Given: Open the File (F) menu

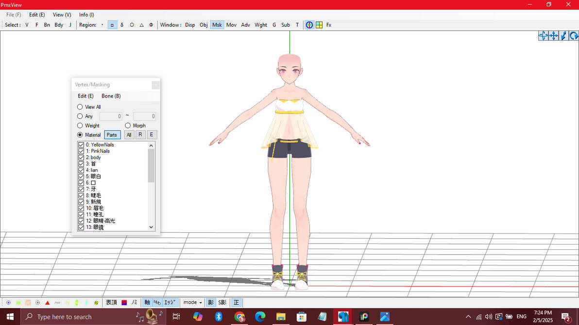Looking at the screenshot, I should pos(14,15).
